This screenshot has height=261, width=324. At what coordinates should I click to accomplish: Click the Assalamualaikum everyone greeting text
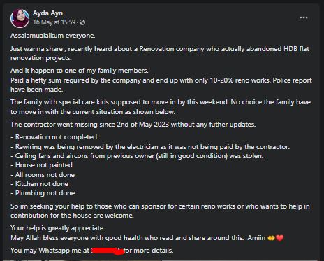click(53, 36)
